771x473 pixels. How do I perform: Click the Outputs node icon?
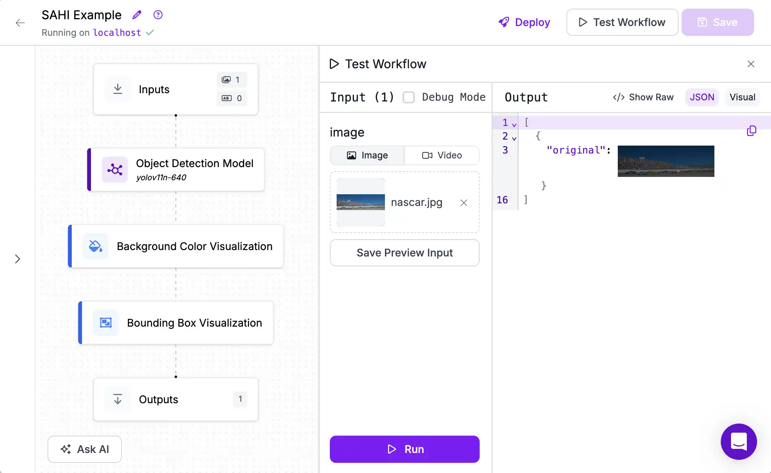point(117,399)
